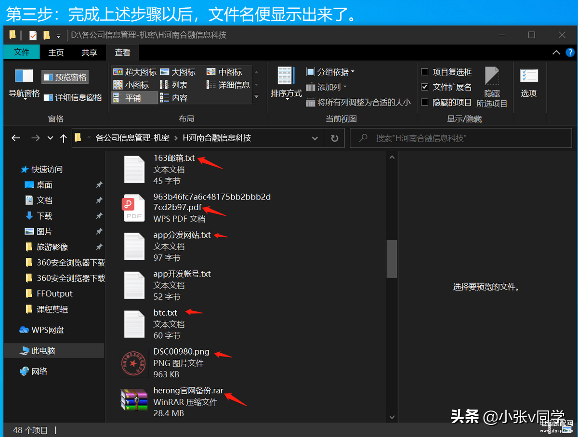Switch to the View (查看) tab
The image size is (578, 437).
tap(122, 53)
